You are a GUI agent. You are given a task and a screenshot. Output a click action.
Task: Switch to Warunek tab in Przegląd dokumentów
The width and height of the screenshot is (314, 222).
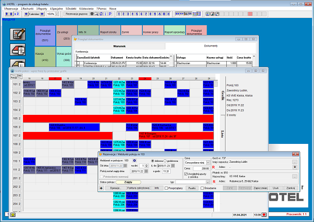pos(119,46)
